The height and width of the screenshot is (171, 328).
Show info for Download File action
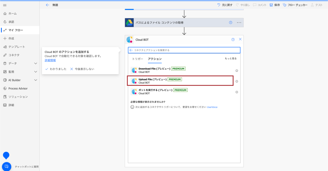click(x=237, y=71)
